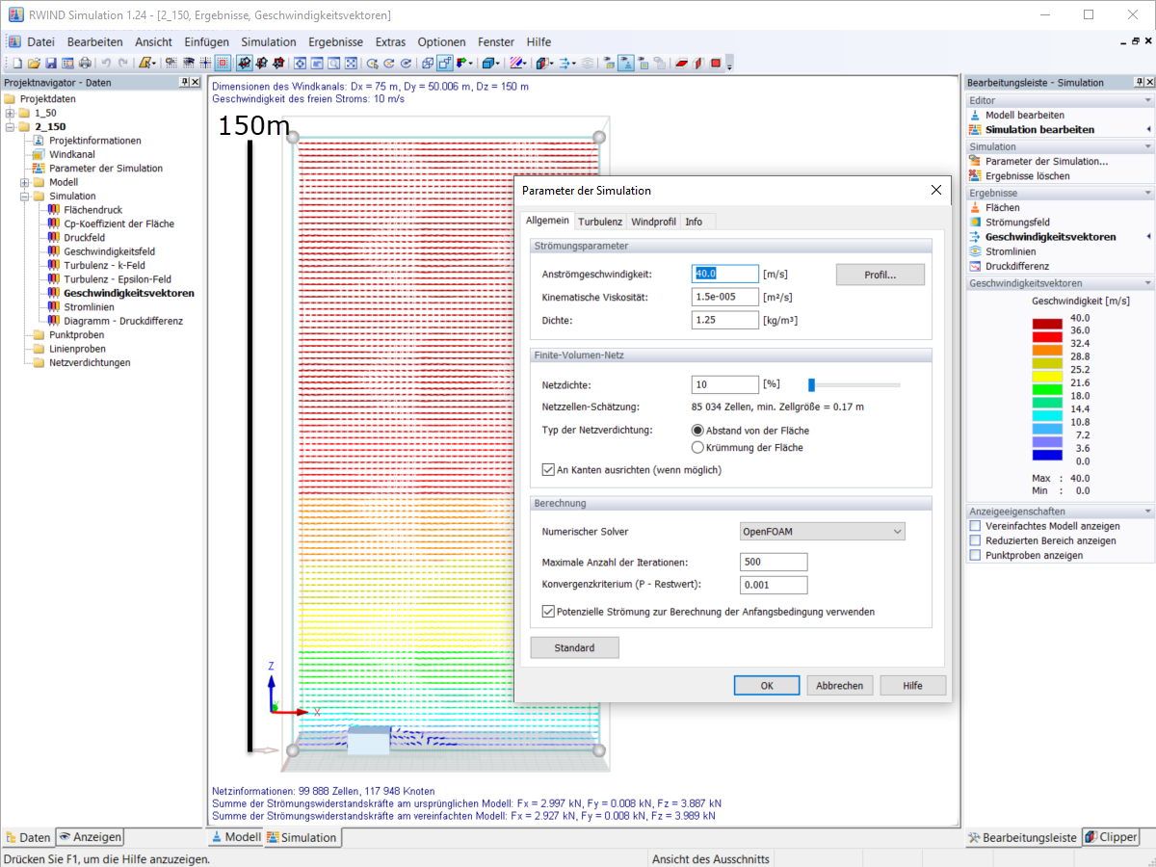The width and height of the screenshot is (1156, 867).
Task: Open the Ergebnisse menu
Action: click(x=335, y=42)
